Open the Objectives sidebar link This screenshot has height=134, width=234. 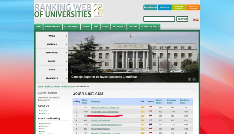click(x=44, y=126)
